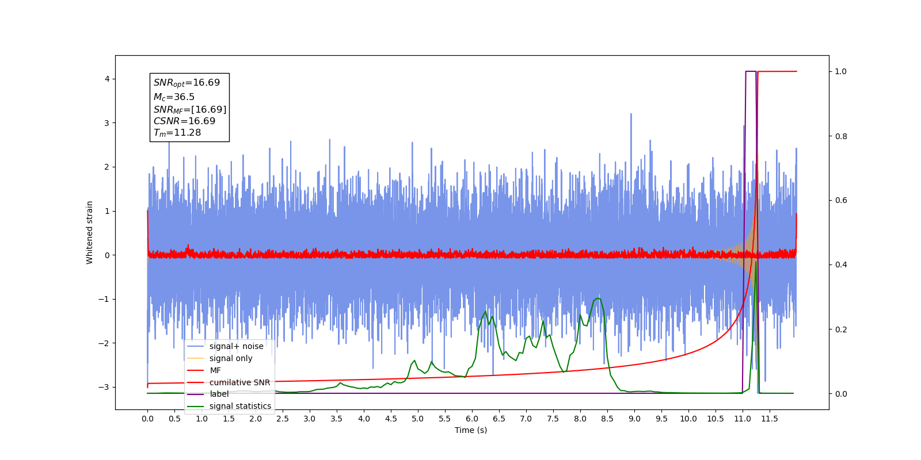Click the 1.0 tick on right axis

[x=841, y=72]
